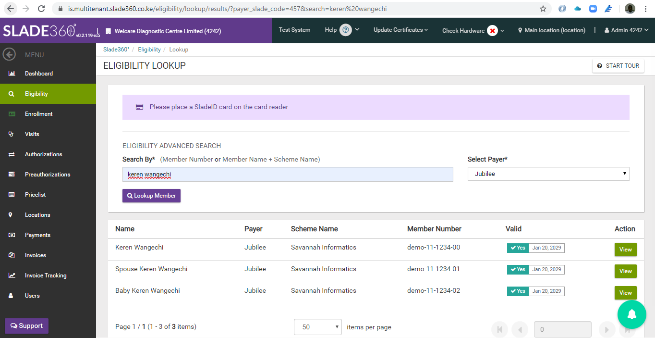Click the Help question mark icon
Image resolution: width=655 pixels, height=338 pixels.
pyautogui.click(x=346, y=30)
